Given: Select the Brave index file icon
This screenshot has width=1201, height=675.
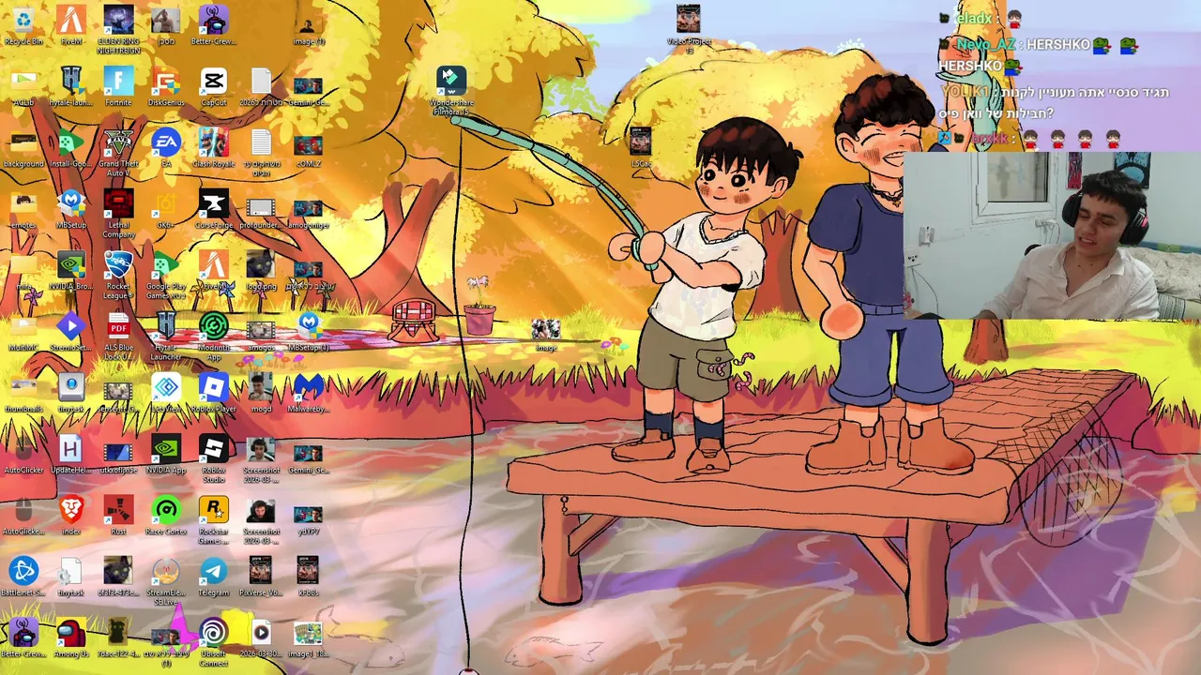Looking at the screenshot, I should (71, 516).
